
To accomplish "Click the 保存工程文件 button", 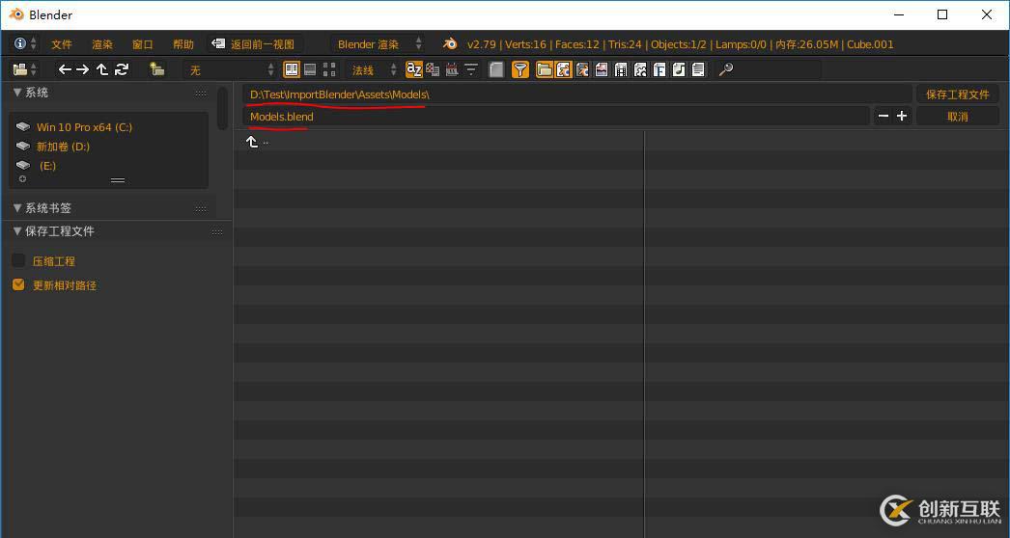I will point(957,94).
